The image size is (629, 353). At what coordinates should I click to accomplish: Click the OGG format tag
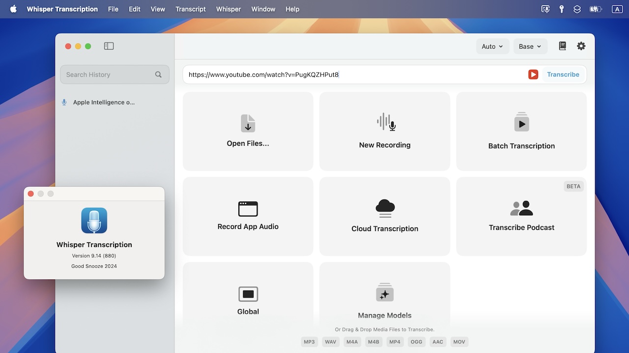[417, 342]
